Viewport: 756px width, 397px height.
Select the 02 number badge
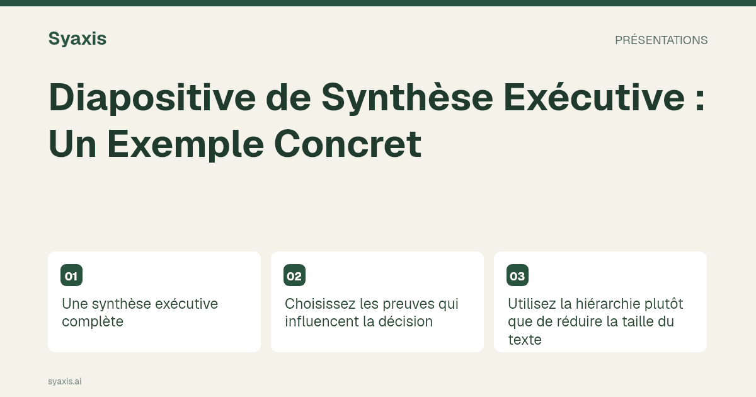pos(294,275)
